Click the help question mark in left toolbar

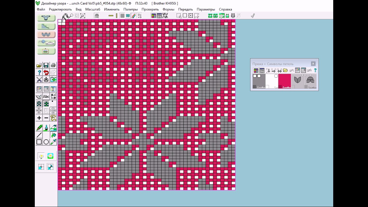point(39,72)
